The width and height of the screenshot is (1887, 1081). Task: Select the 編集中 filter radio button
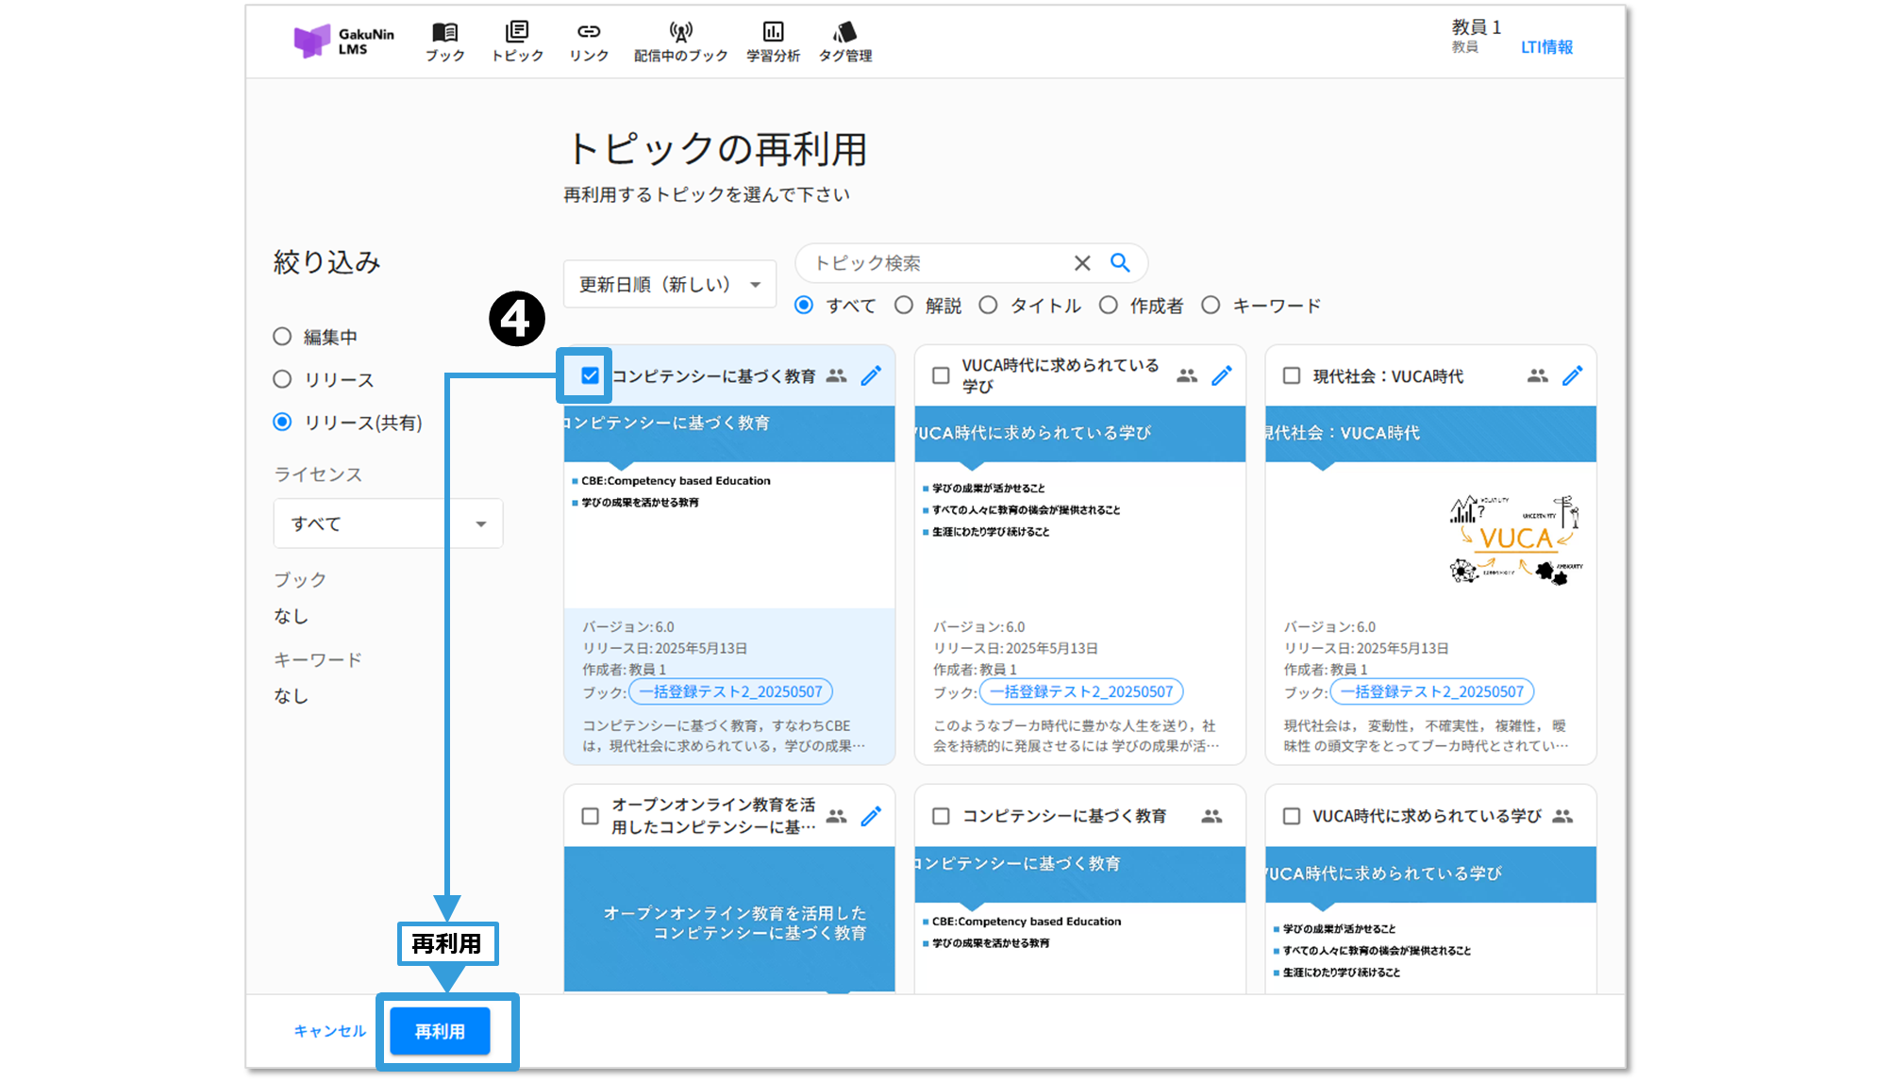pos(282,337)
